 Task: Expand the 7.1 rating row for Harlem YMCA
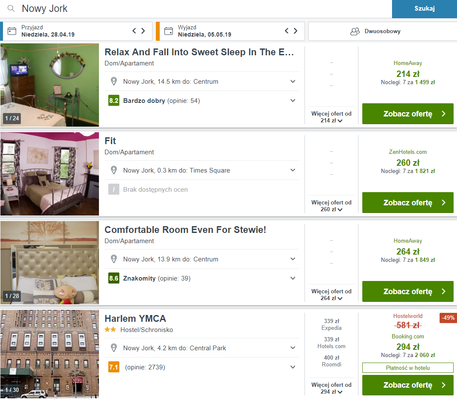coord(202,367)
